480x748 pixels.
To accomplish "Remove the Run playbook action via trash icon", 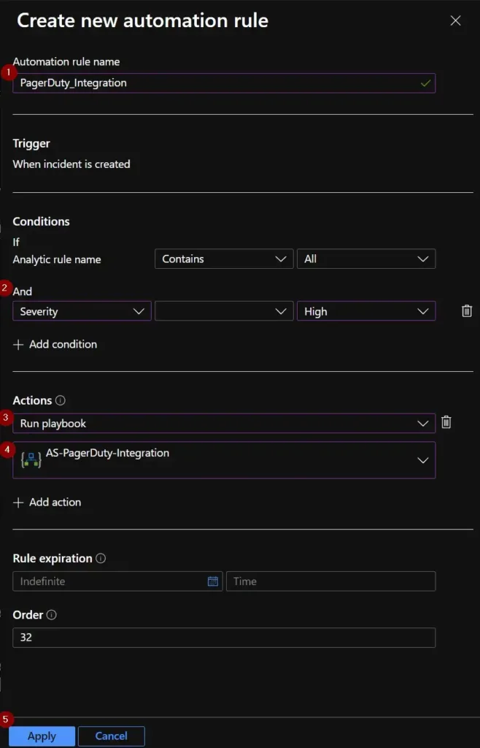I will 446,421.
